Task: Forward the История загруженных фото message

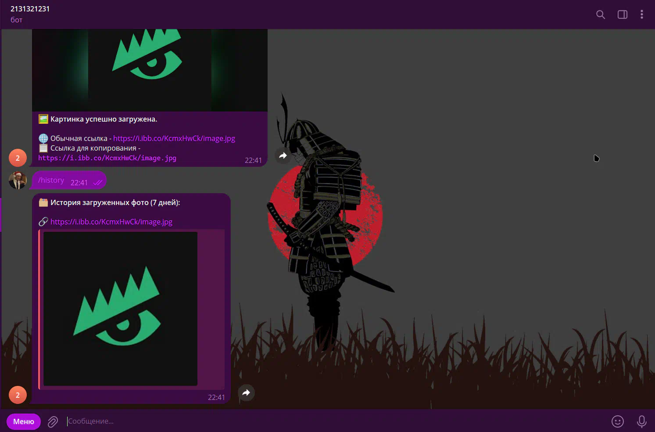Action: click(x=246, y=392)
